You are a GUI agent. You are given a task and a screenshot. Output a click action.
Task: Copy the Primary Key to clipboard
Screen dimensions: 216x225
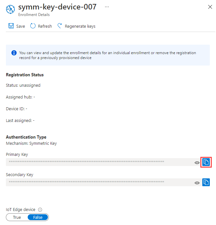(206, 162)
